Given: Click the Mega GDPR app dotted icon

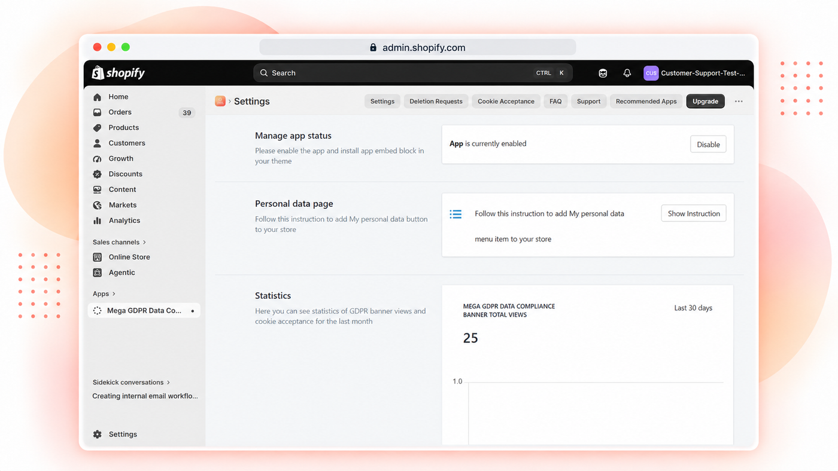Looking at the screenshot, I should tap(98, 311).
